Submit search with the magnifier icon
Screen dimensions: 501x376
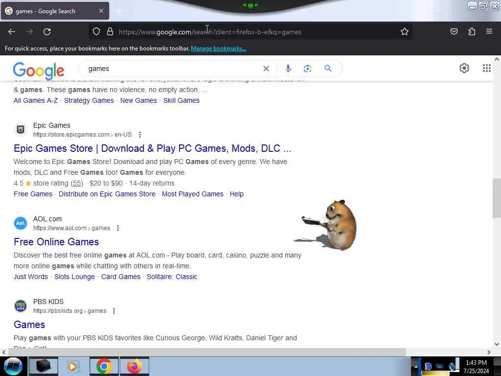[328, 69]
